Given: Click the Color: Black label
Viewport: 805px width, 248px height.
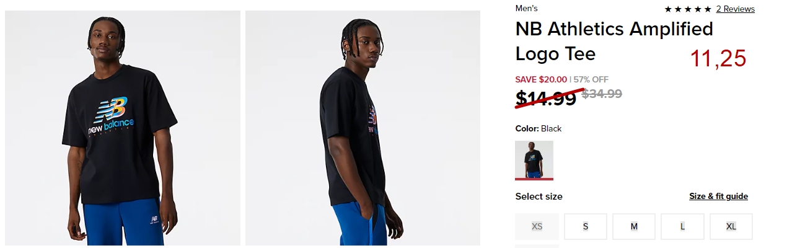Looking at the screenshot, I should tap(539, 128).
